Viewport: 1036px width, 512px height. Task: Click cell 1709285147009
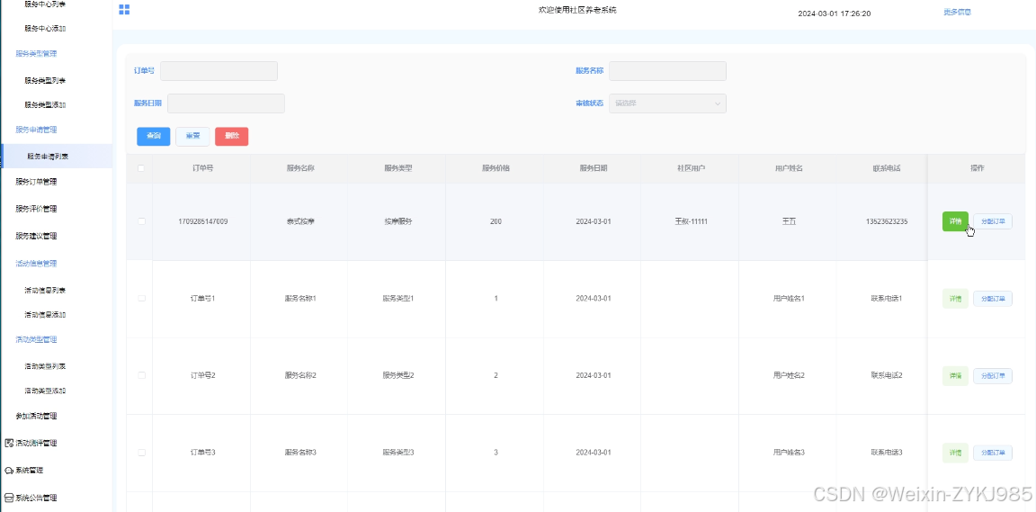pyautogui.click(x=203, y=221)
